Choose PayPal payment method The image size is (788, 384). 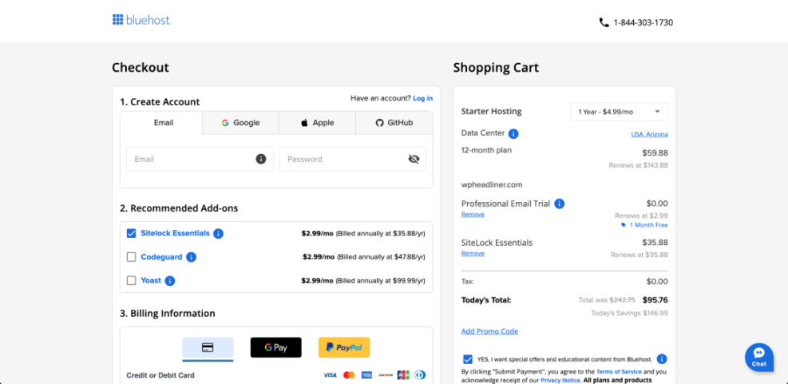click(x=344, y=347)
